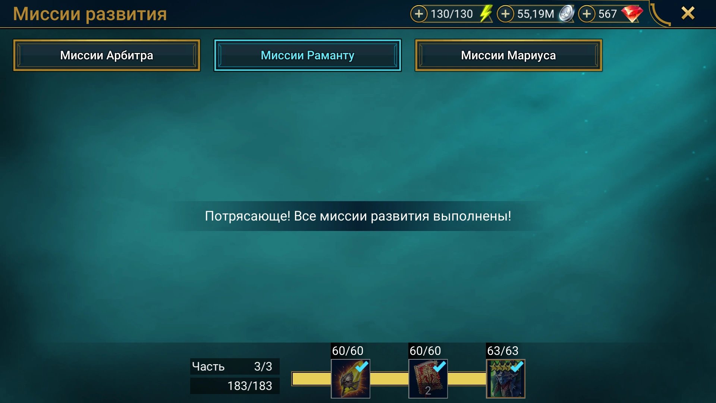
Task: Open the skill tome reward icon
Action: (428, 379)
